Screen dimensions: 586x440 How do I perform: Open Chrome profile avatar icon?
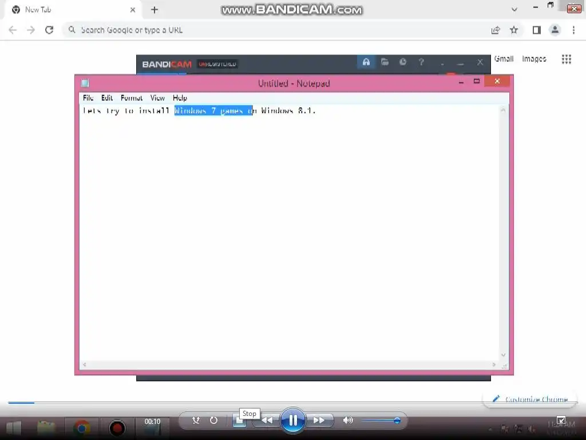(x=555, y=30)
